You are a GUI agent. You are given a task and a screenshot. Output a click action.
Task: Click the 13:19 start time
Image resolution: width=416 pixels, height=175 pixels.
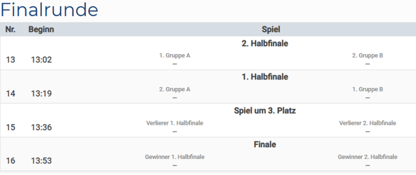click(x=41, y=94)
